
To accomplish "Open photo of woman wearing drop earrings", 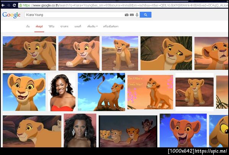I will point(80,131).
